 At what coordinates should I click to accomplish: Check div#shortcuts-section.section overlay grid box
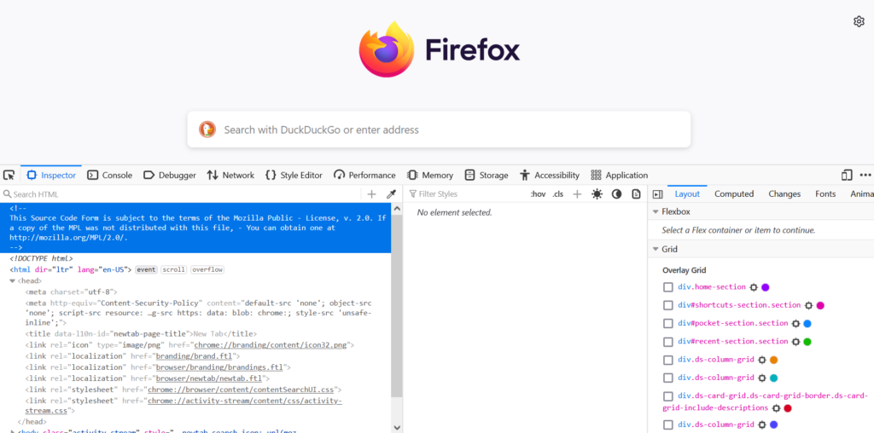coord(667,305)
